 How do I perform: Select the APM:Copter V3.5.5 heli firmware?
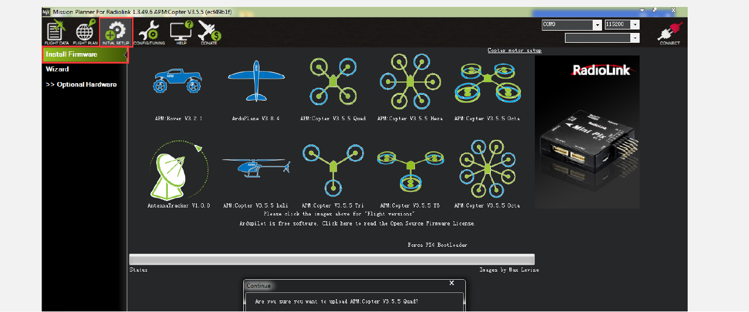point(255,168)
